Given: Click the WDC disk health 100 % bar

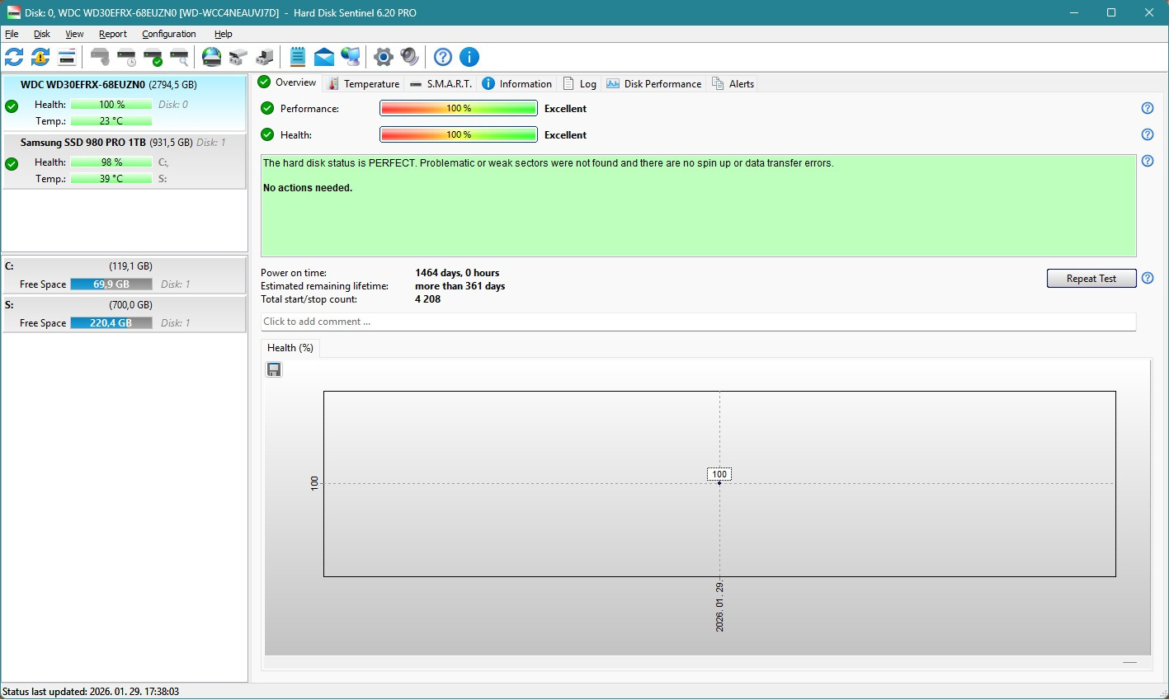Looking at the screenshot, I should [x=111, y=105].
